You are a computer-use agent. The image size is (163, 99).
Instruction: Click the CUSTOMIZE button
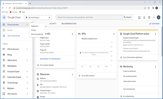click(154, 24)
